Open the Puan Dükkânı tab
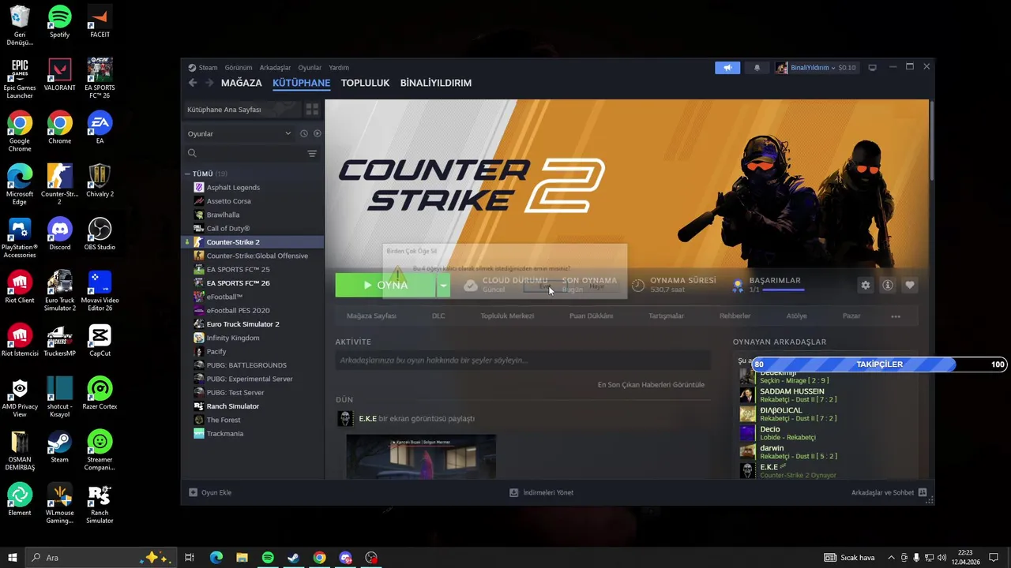Viewport: 1011px width, 568px height. 591,316
